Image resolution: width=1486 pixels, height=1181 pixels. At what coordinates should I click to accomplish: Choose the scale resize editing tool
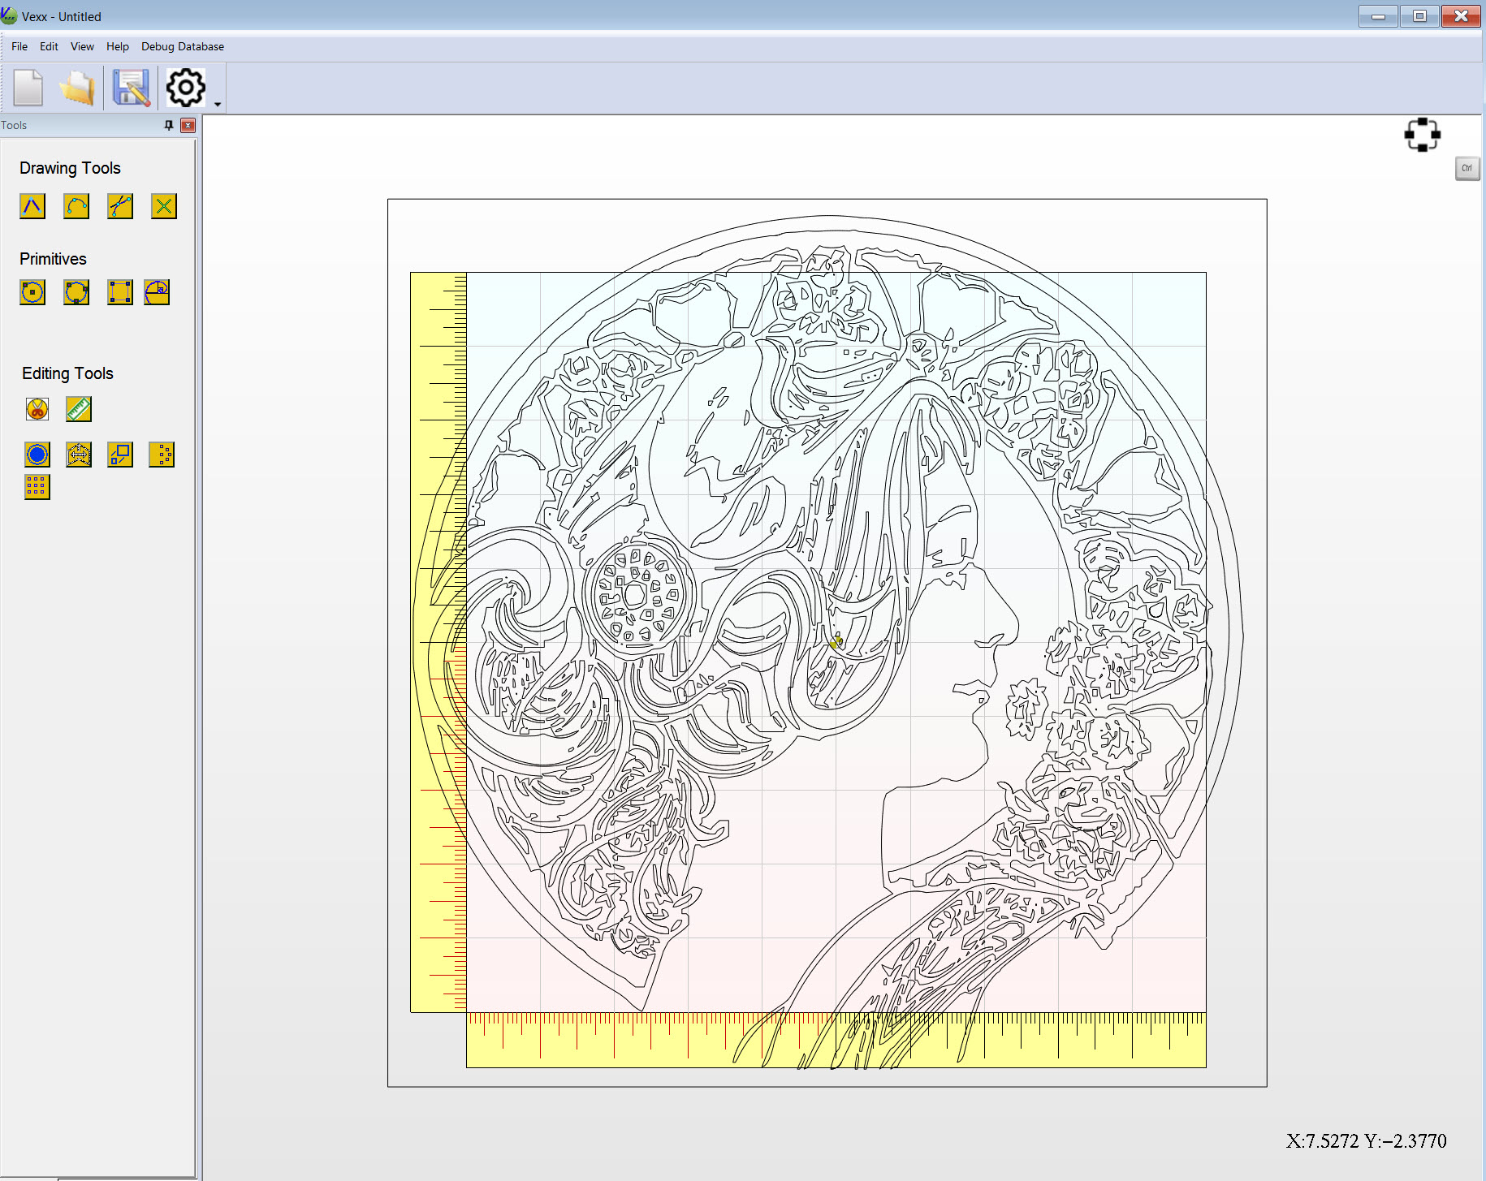pos(120,455)
